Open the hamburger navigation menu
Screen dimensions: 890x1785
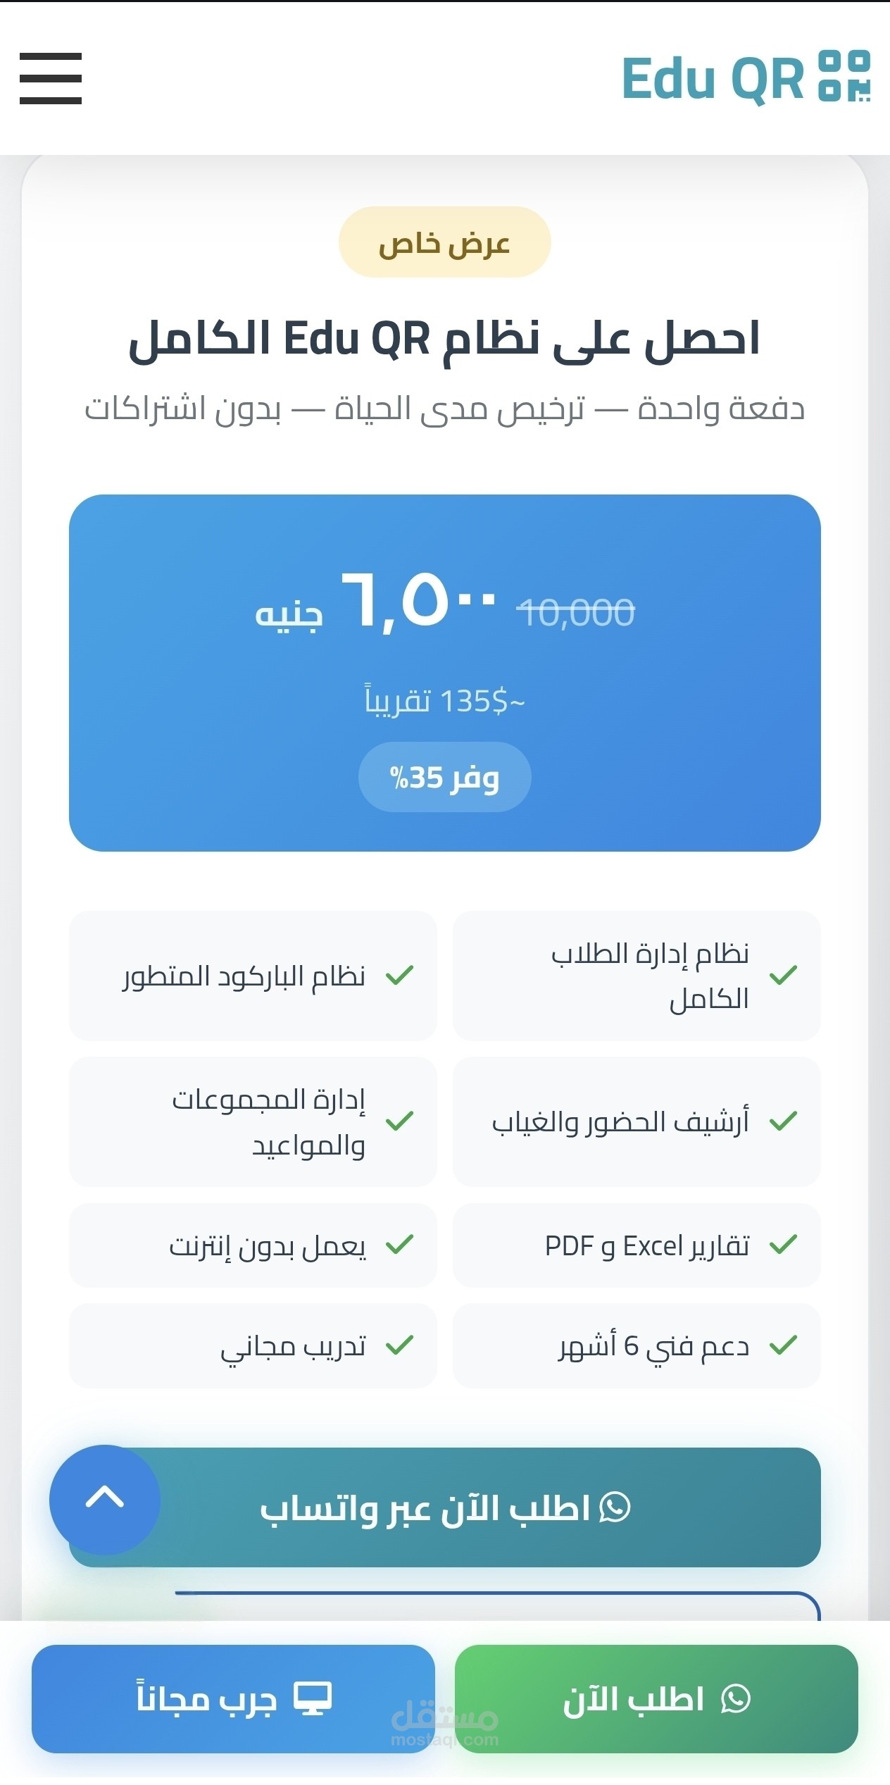(x=51, y=78)
